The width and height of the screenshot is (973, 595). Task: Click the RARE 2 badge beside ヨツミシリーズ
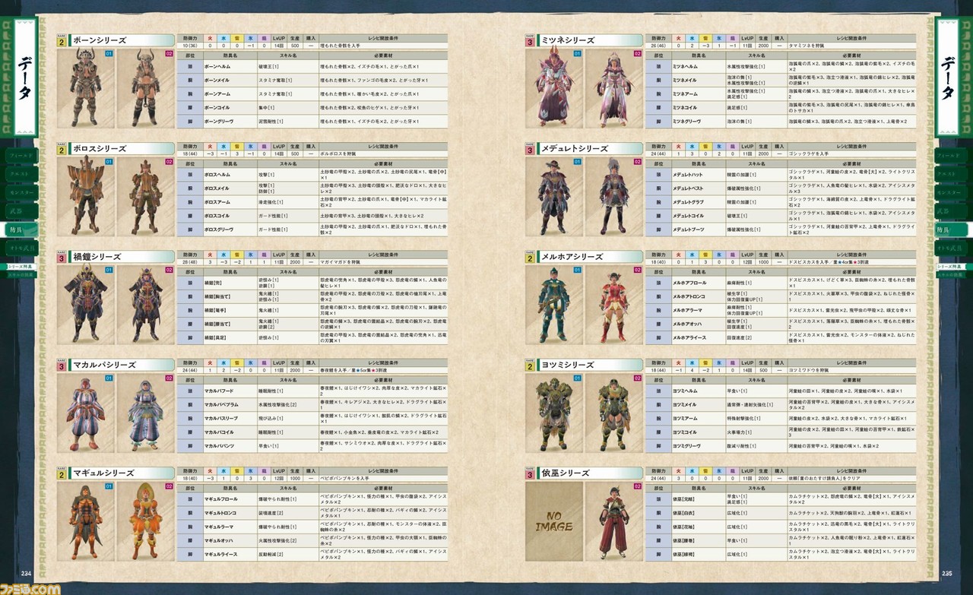click(530, 366)
